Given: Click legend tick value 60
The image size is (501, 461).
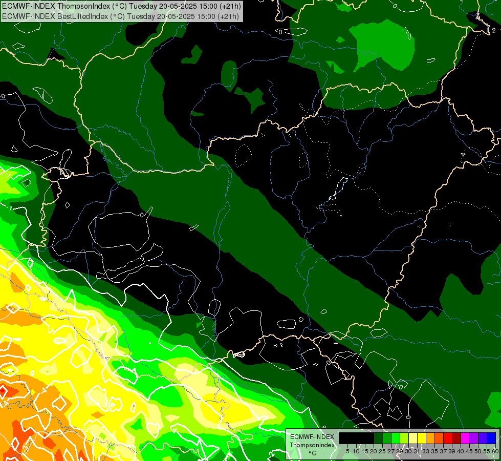Looking at the screenshot, I should pyautogui.click(x=495, y=451).
